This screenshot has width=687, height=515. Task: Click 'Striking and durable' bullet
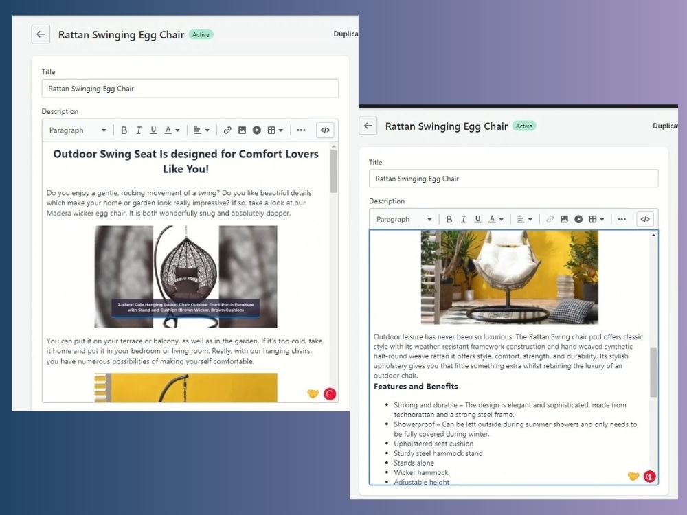pyautogui.click(x=510, y=409)
